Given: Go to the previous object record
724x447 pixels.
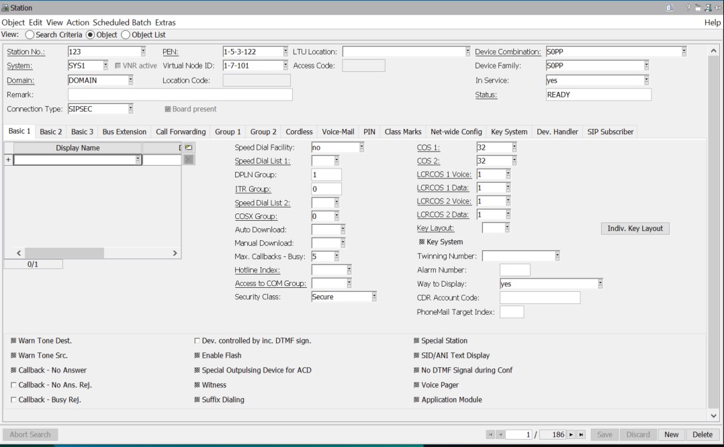Looking at the screenshot, I should [x=500, y=434].
